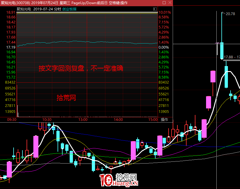Click the 20.78 high price annotation
This screenshot has width=240, height=189.
230,14
